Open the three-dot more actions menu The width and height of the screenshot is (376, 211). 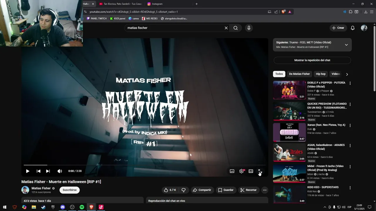point(265,190)
